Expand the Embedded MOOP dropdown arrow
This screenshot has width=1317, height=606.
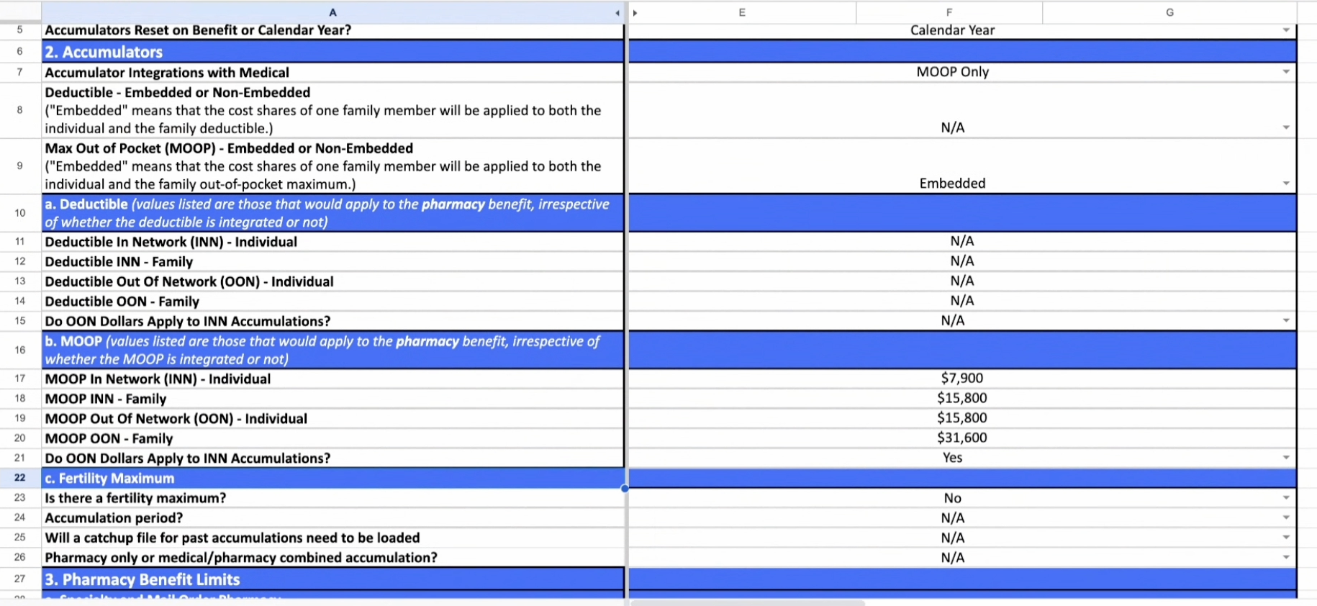click(x=1285, y=184)
